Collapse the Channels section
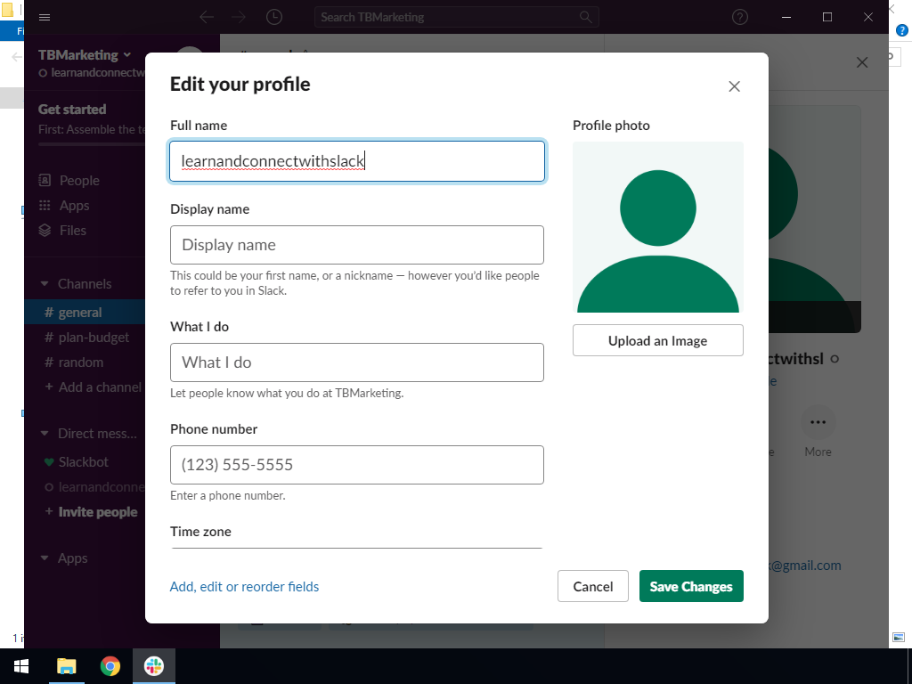This screenshot has width=912, height=684. (45, 284)
